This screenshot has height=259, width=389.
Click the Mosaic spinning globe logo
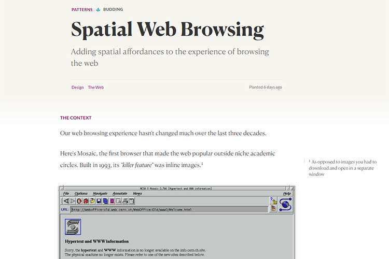click(285, 204)
